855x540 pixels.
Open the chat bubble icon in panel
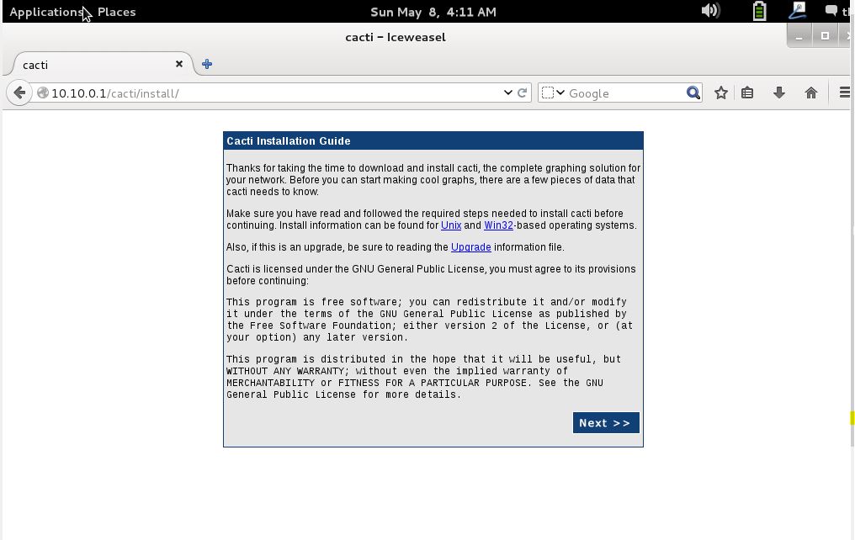point(831,10)
